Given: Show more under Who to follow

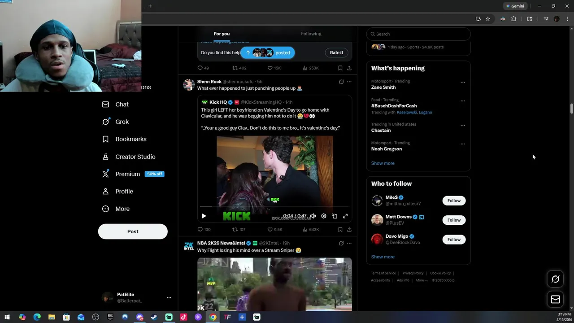Looking at the screenshot, I should tap(383, 257).
